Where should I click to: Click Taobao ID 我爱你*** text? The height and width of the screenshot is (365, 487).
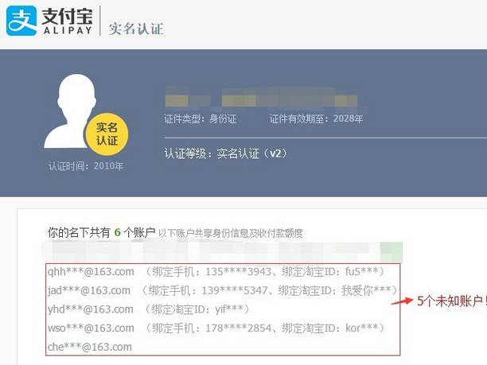pos(366,291)
